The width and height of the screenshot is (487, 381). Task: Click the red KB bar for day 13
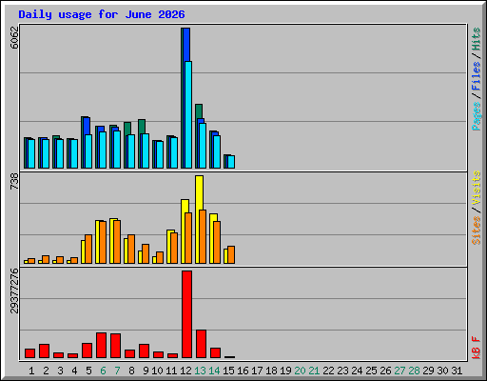[x=202, y=344]
